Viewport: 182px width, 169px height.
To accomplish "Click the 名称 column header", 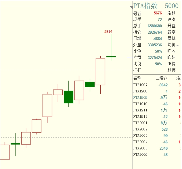I will 137,78.
